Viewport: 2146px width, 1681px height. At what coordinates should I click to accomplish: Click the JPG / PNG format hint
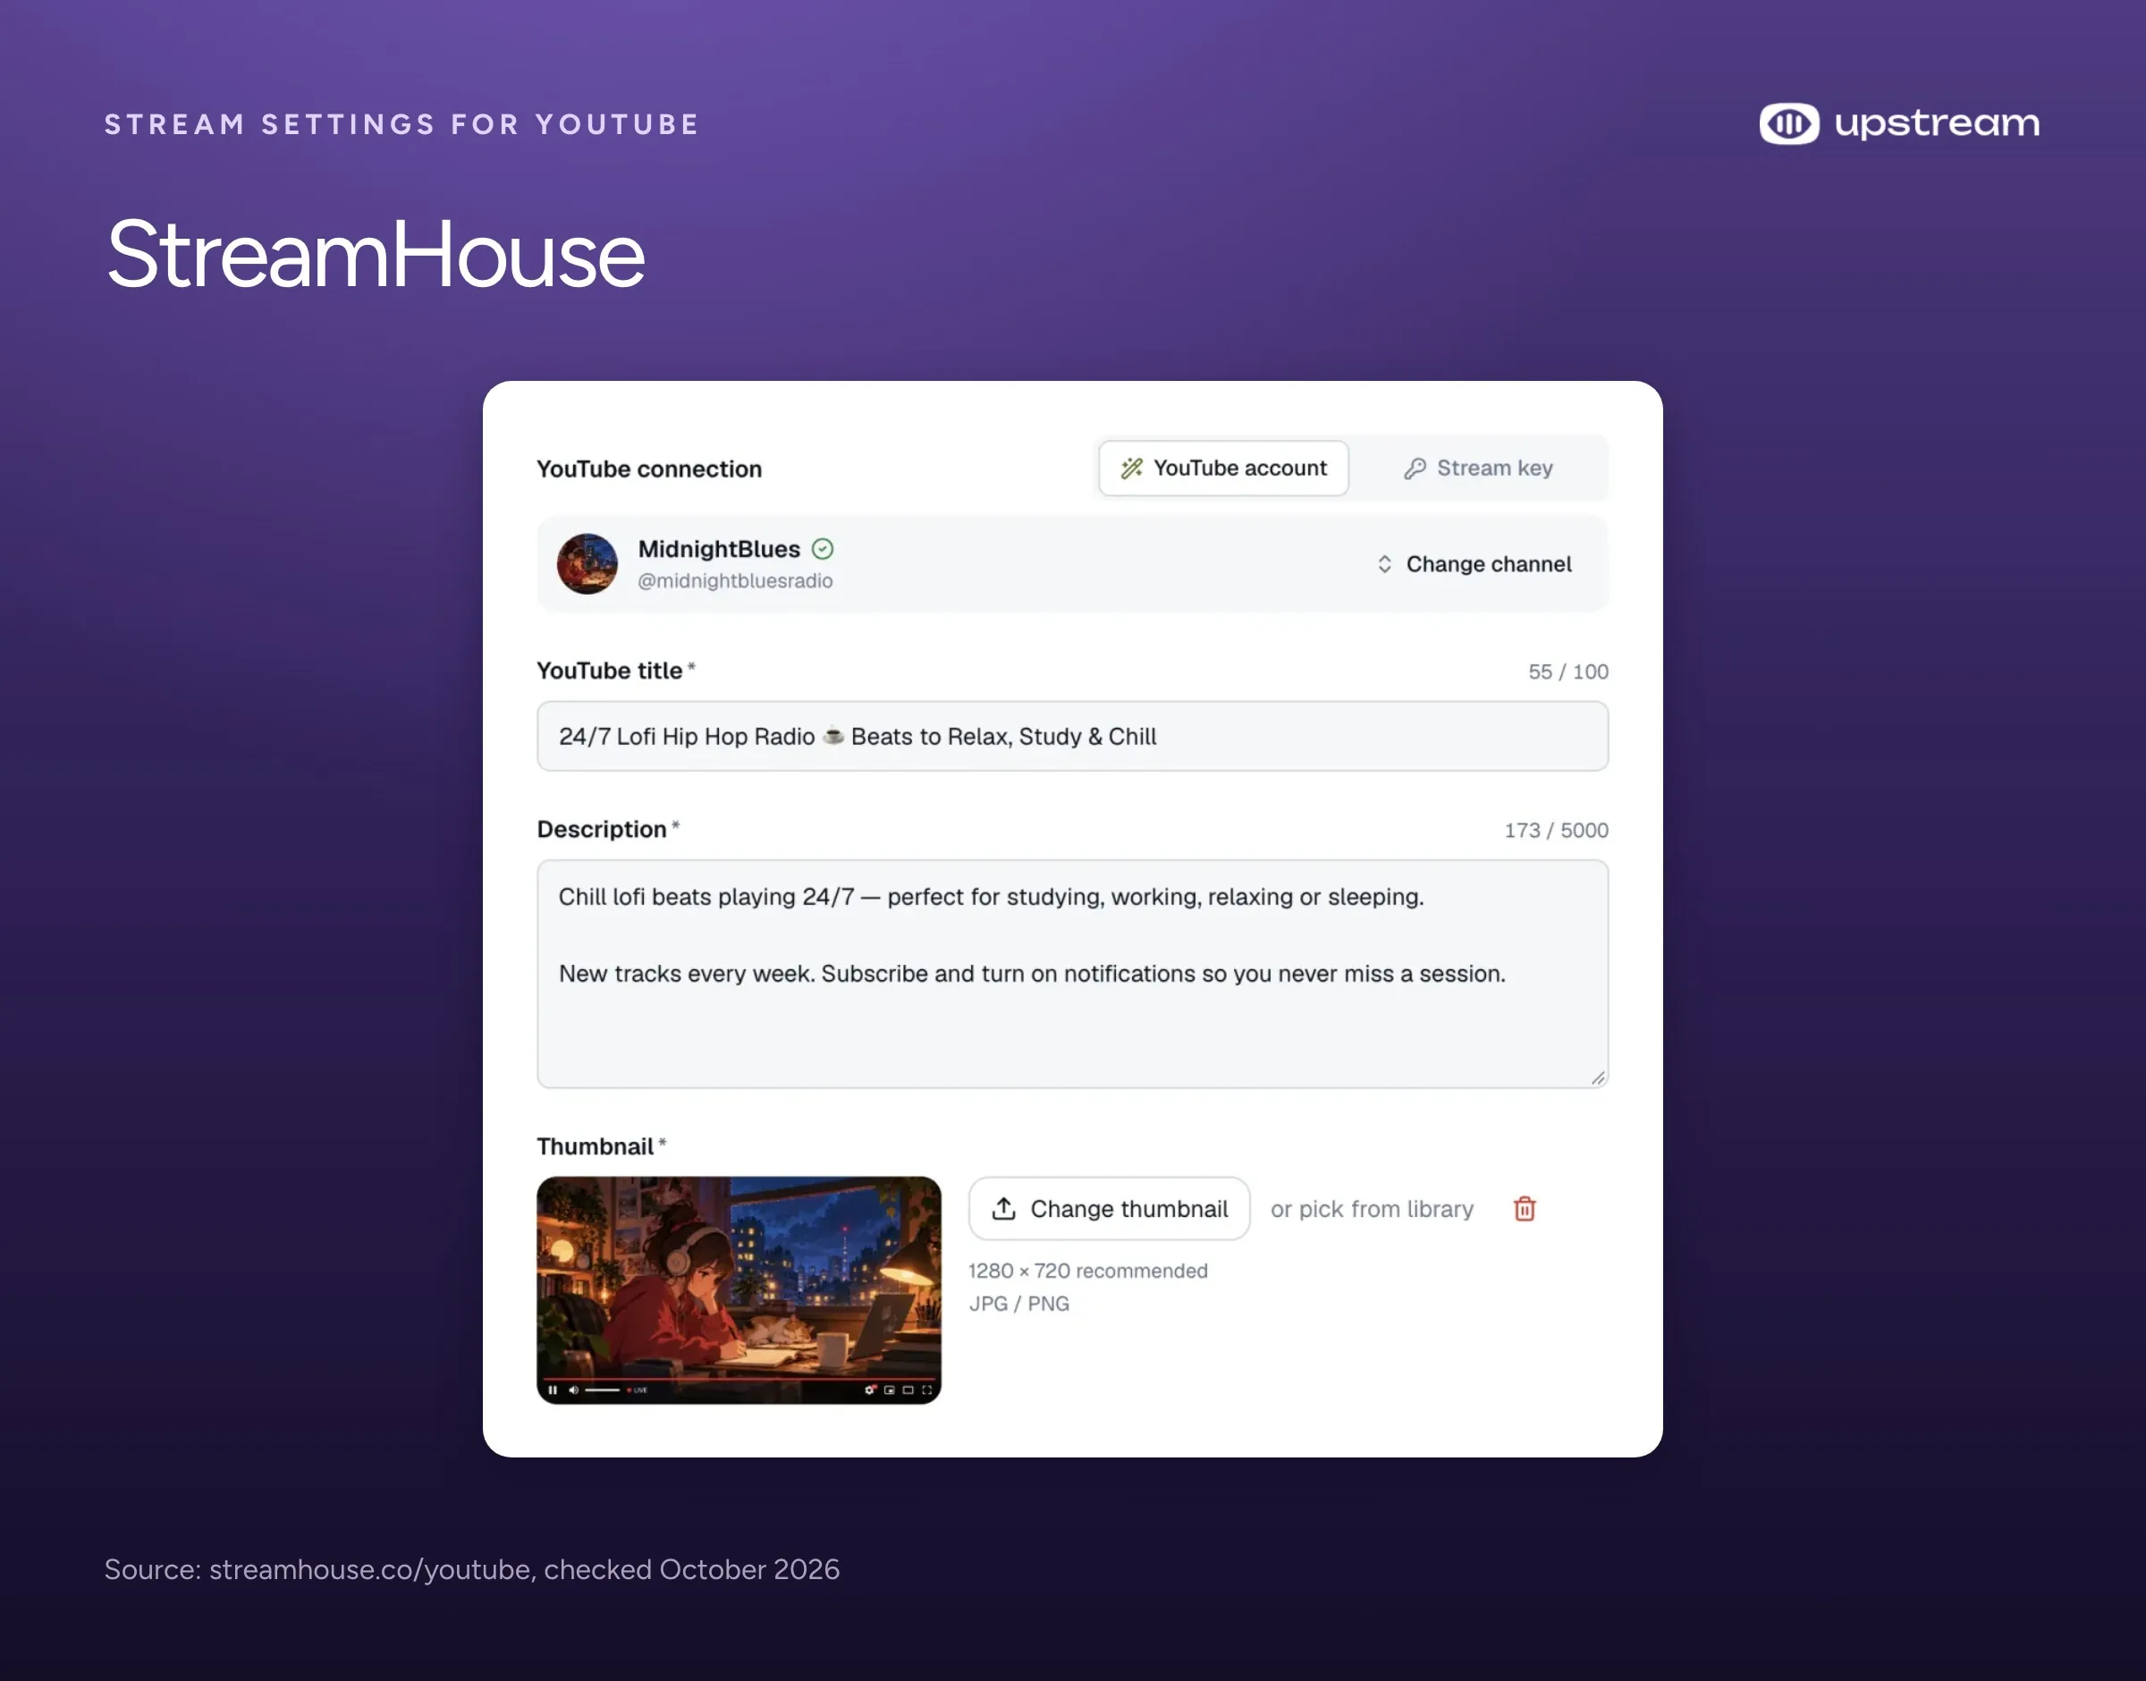click(1018, 1303)
